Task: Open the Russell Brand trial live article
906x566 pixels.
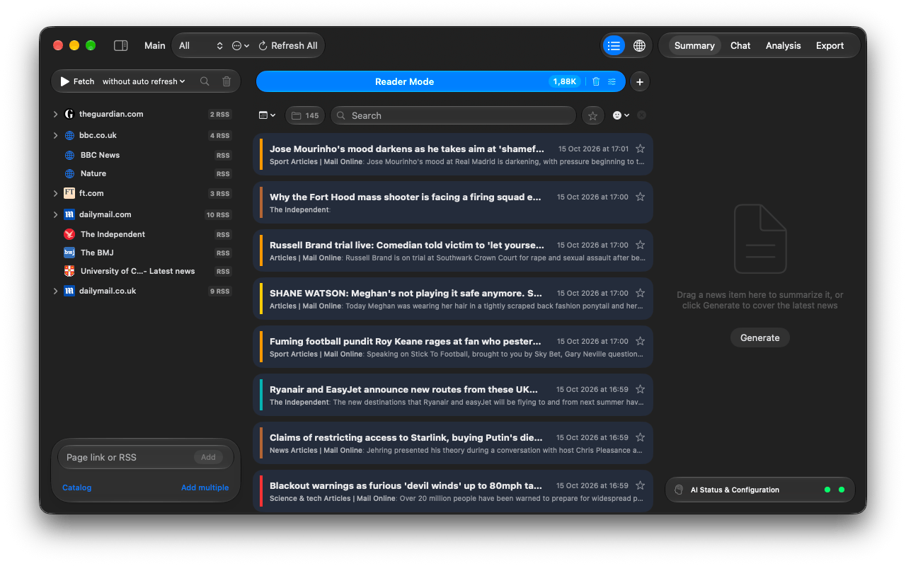Action: coord(453,250)
